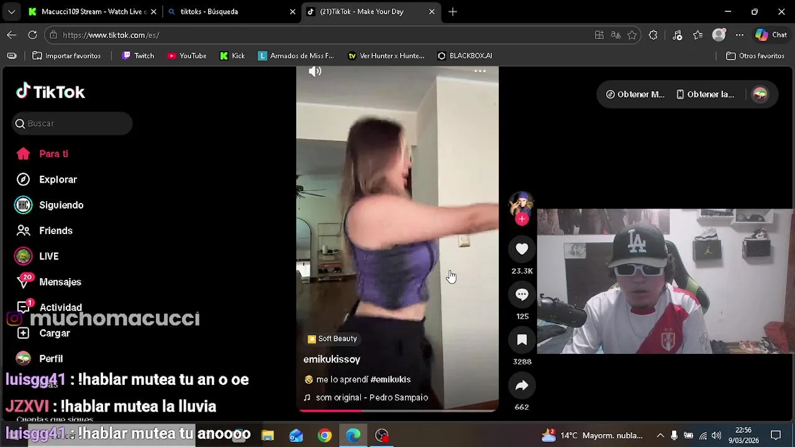795x447 pixels.
Task: Open OBS Studio from taskbar
Action: 382,436
